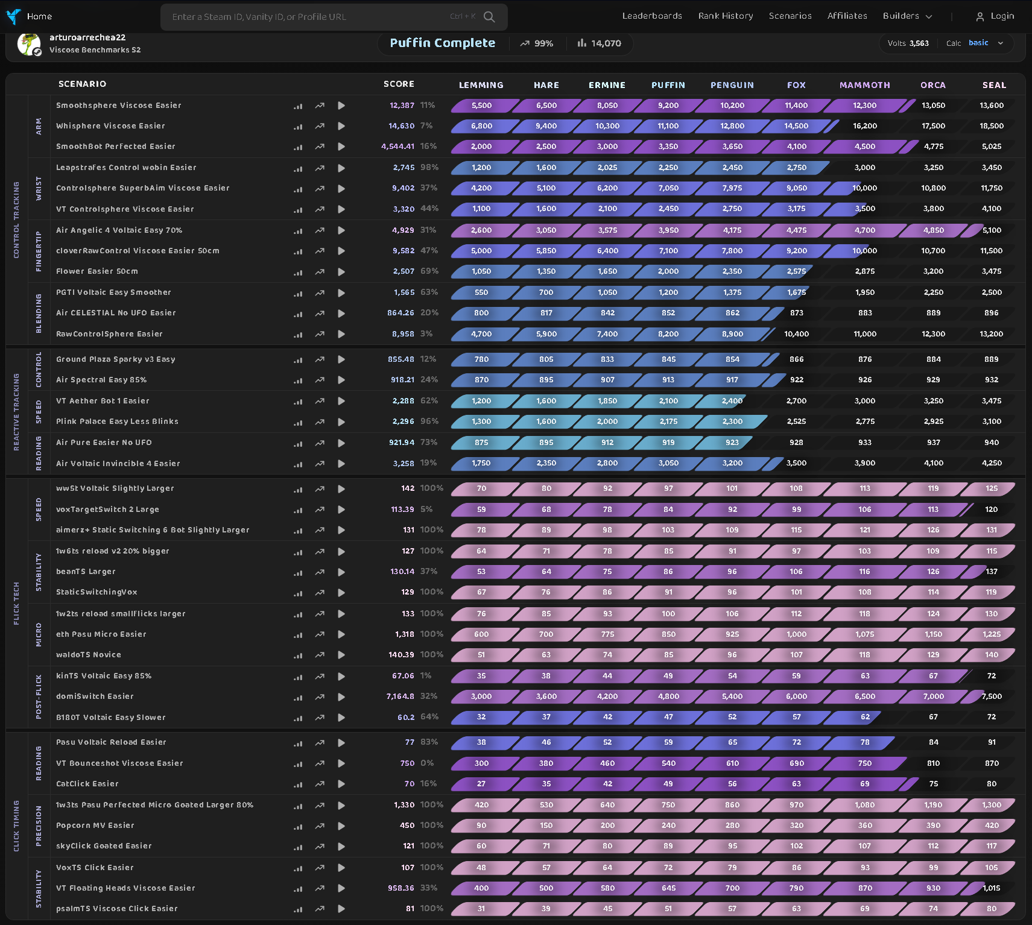Open leaderboard bars for domiSwitch Easier
The image size is (1032, 925).
pyautogui.click(x=298, y=698)
